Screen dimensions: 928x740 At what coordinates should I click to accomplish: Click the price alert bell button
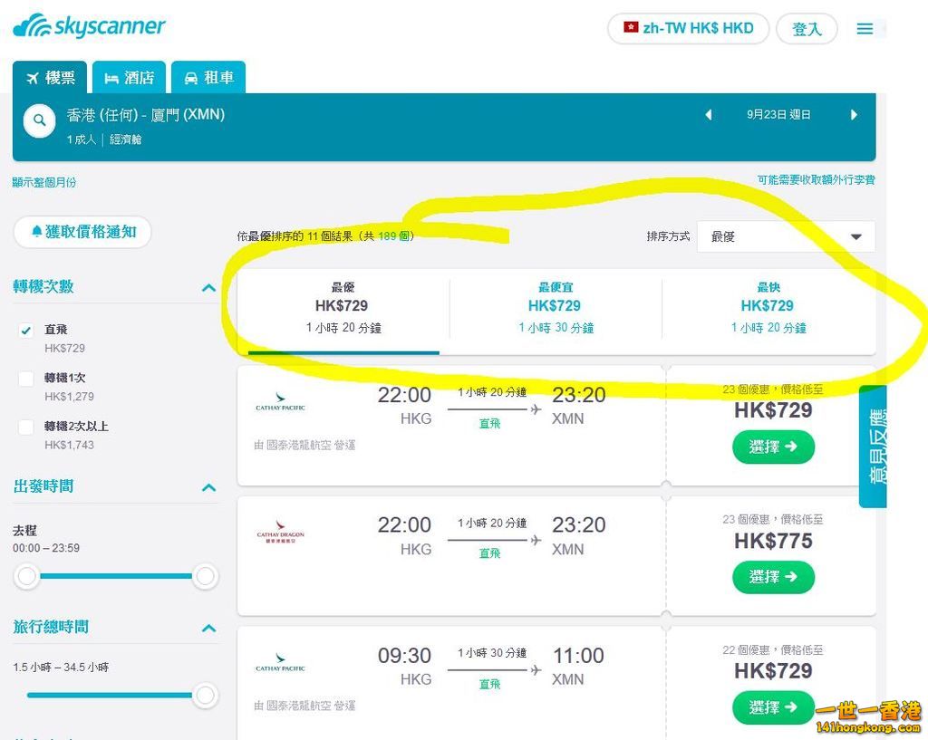pos(82,231)
